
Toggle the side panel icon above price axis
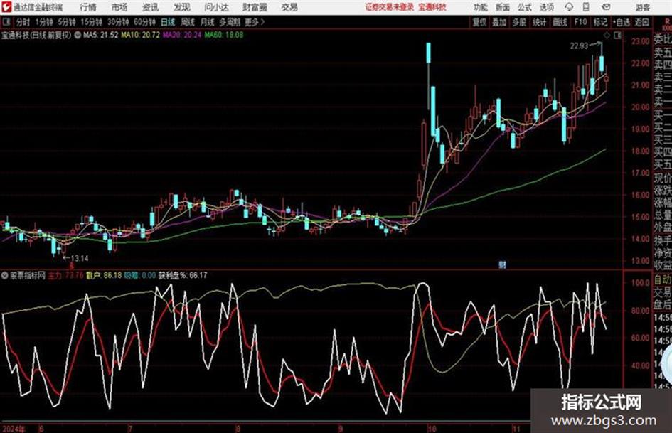[617, 36]
